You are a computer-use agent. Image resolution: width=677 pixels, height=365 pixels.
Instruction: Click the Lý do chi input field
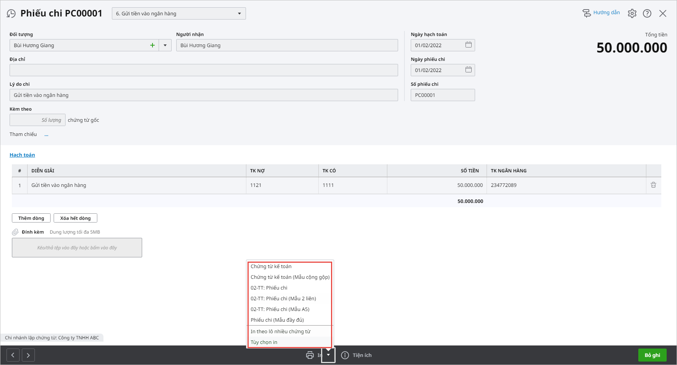point(203,95)
